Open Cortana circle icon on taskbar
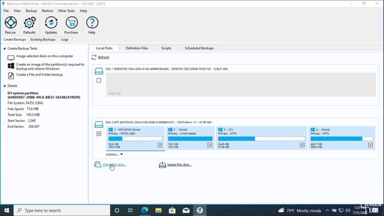384x216 pixels. pyautogui.click(x=117, y=211)
